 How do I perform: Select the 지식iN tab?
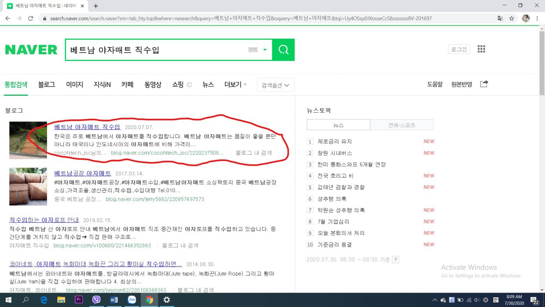click(102, 84)
